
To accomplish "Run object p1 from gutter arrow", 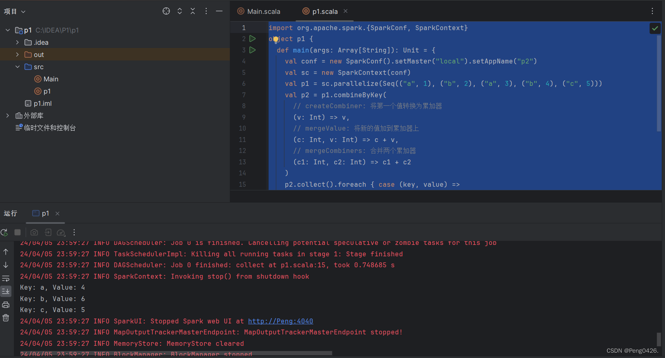I will [253, 39].
